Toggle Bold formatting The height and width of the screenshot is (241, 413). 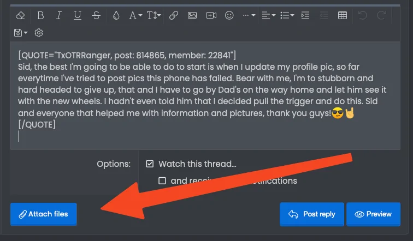click(x=40, y=15)
